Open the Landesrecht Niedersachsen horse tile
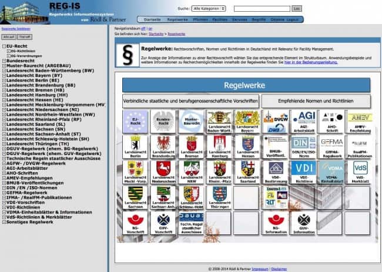 click(163, 172)
